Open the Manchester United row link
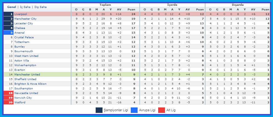 tap(27, 74)
